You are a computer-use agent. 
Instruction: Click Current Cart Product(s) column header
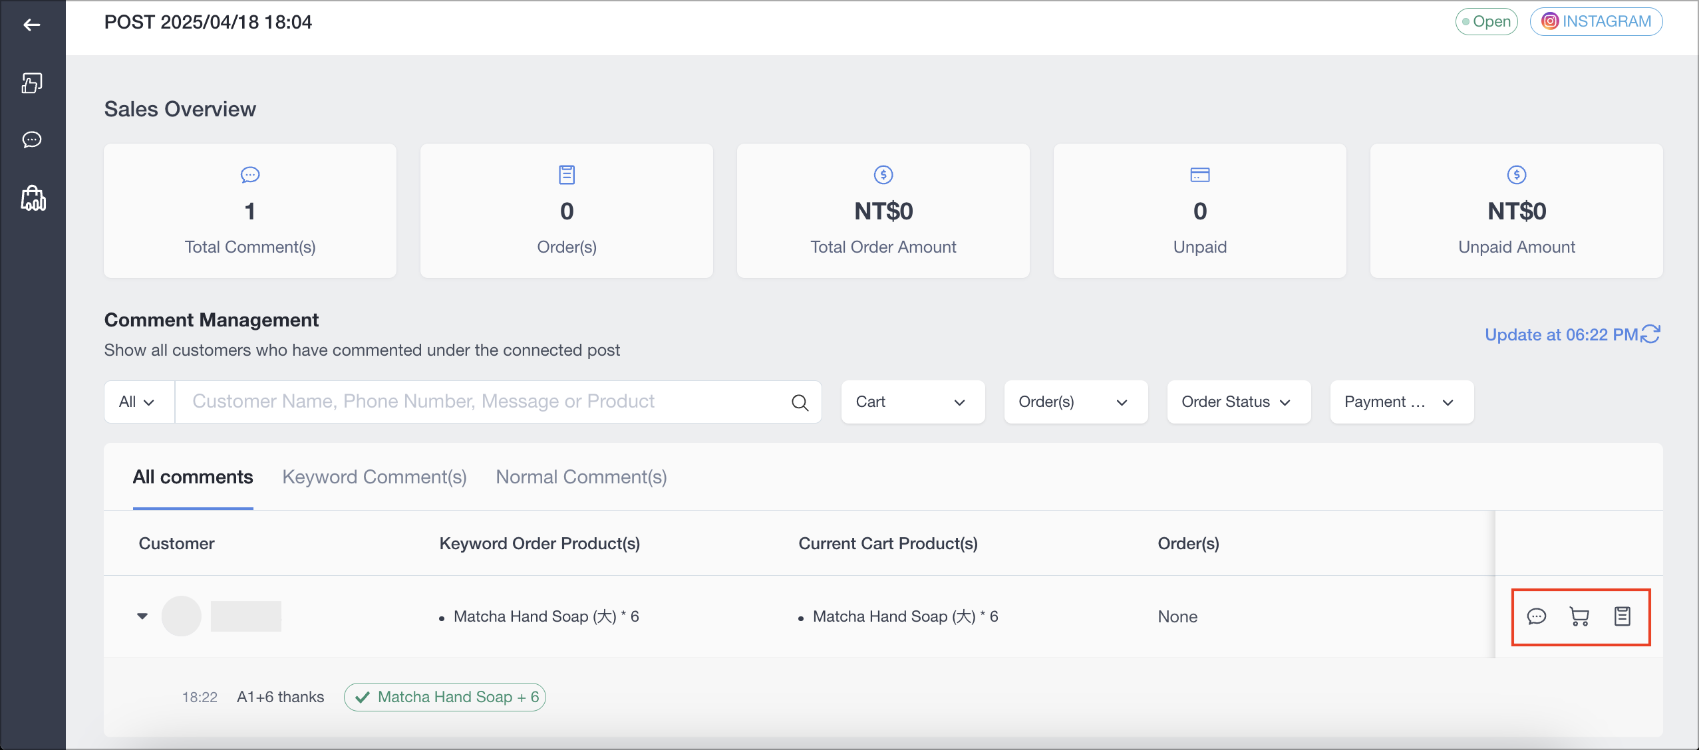(x=888, y=543)
